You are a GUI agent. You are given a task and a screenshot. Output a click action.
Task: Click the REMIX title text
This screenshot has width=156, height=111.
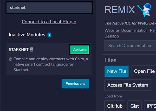pos(120,10)
